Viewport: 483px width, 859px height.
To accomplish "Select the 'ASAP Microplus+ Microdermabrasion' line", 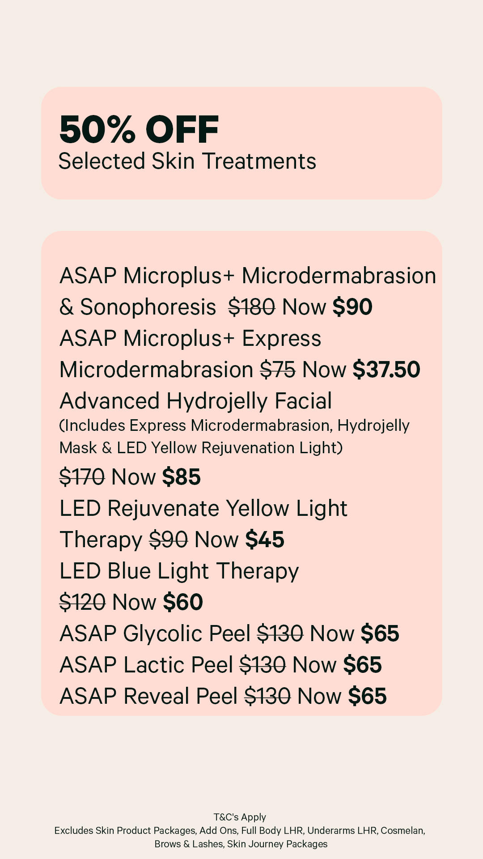I will click(248, 276).
